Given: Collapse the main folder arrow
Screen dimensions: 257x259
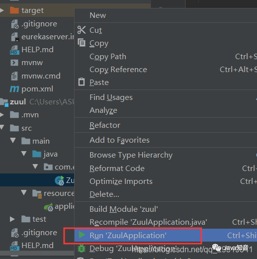Looking at the screenshot, I should pyautogui.click(x=13, y=140).
